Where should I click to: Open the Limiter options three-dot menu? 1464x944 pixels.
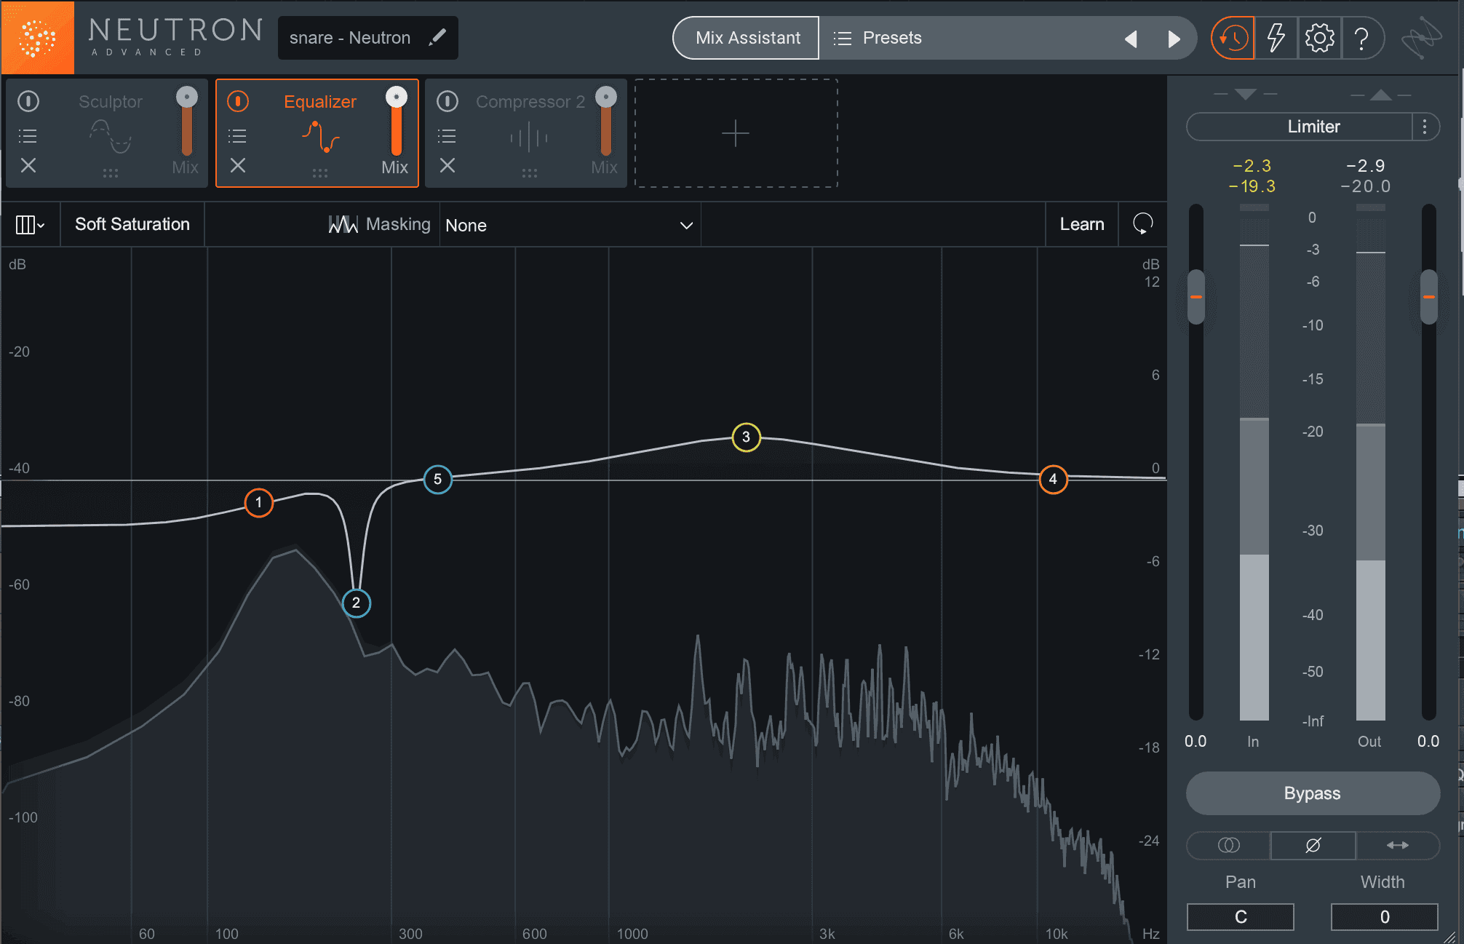tap(1425, 127)
